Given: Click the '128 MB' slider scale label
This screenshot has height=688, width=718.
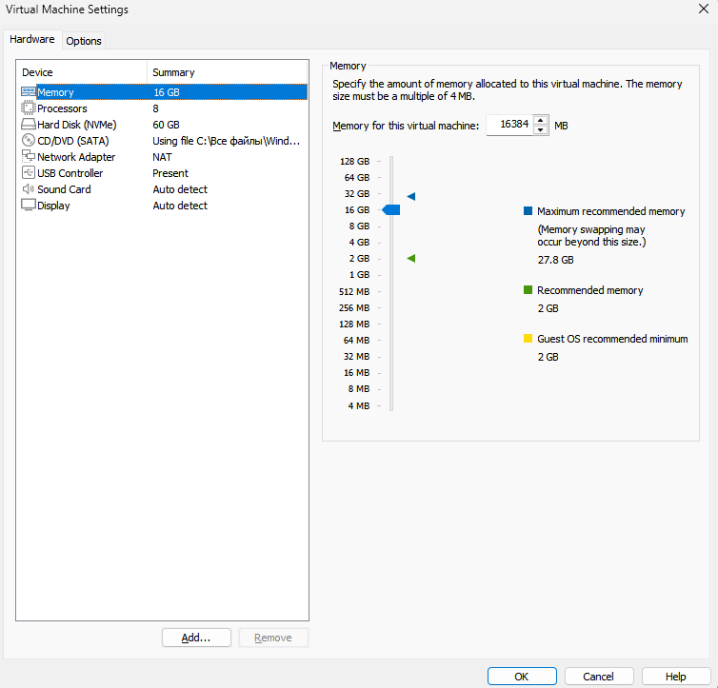Looking at the screenshot, I should click(x=354, y=324).
